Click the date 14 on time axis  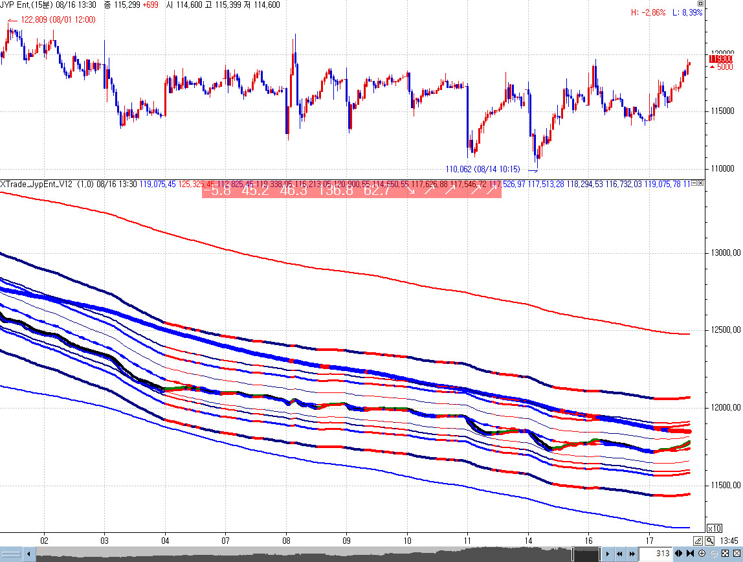click(x=528, y=541)
